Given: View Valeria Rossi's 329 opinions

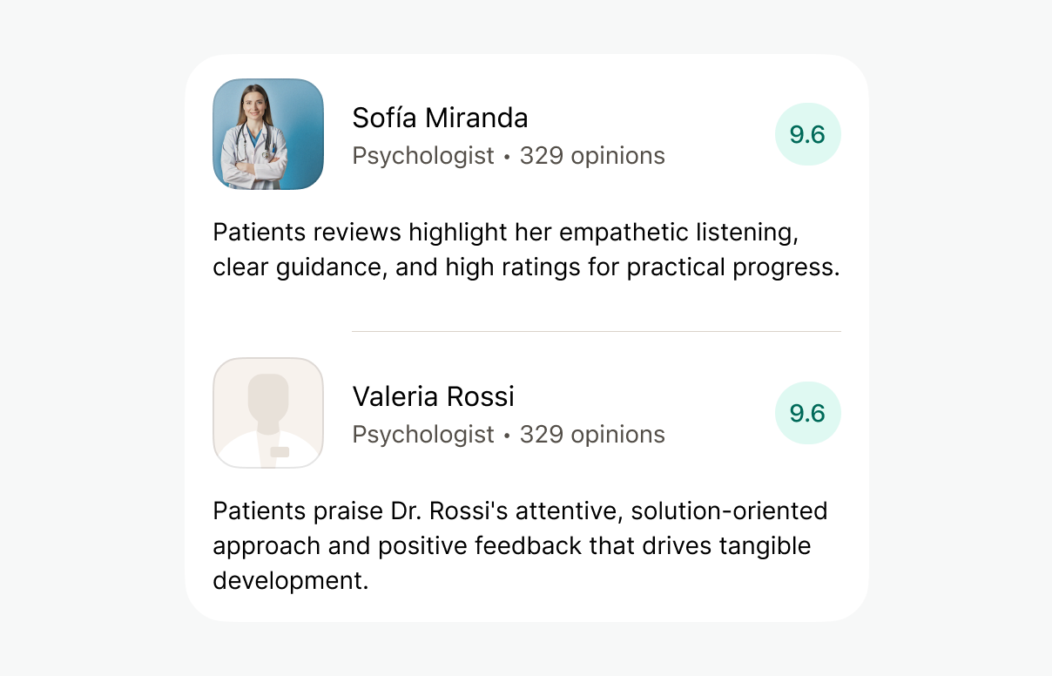Looking at the screenshot, I should click(x=592, y=435).
